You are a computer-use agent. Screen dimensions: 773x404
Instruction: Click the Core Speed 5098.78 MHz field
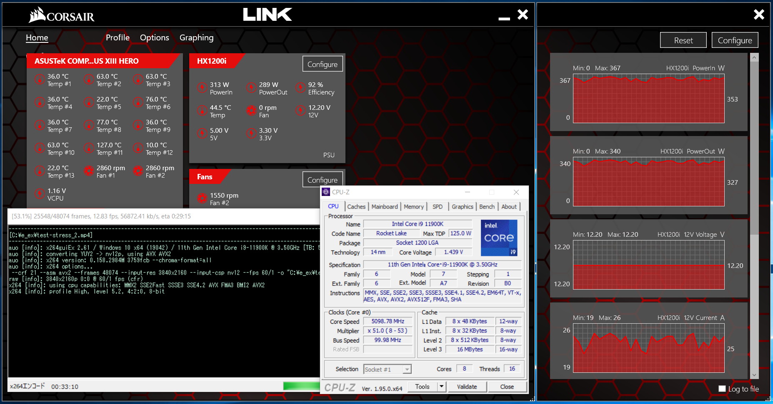(x=388, y=321)
